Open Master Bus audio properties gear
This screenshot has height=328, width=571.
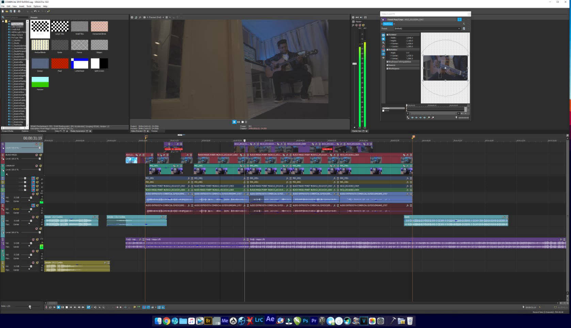click(x=353, y=17)
